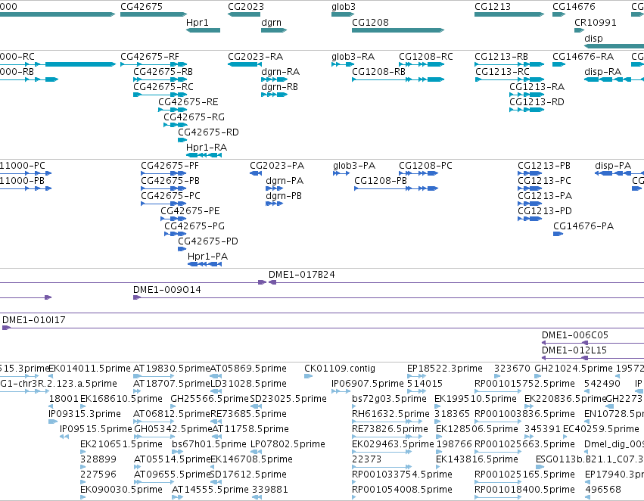Click protein label CG42675-PD
Viewport: 644px width, 501px height.
208,241
